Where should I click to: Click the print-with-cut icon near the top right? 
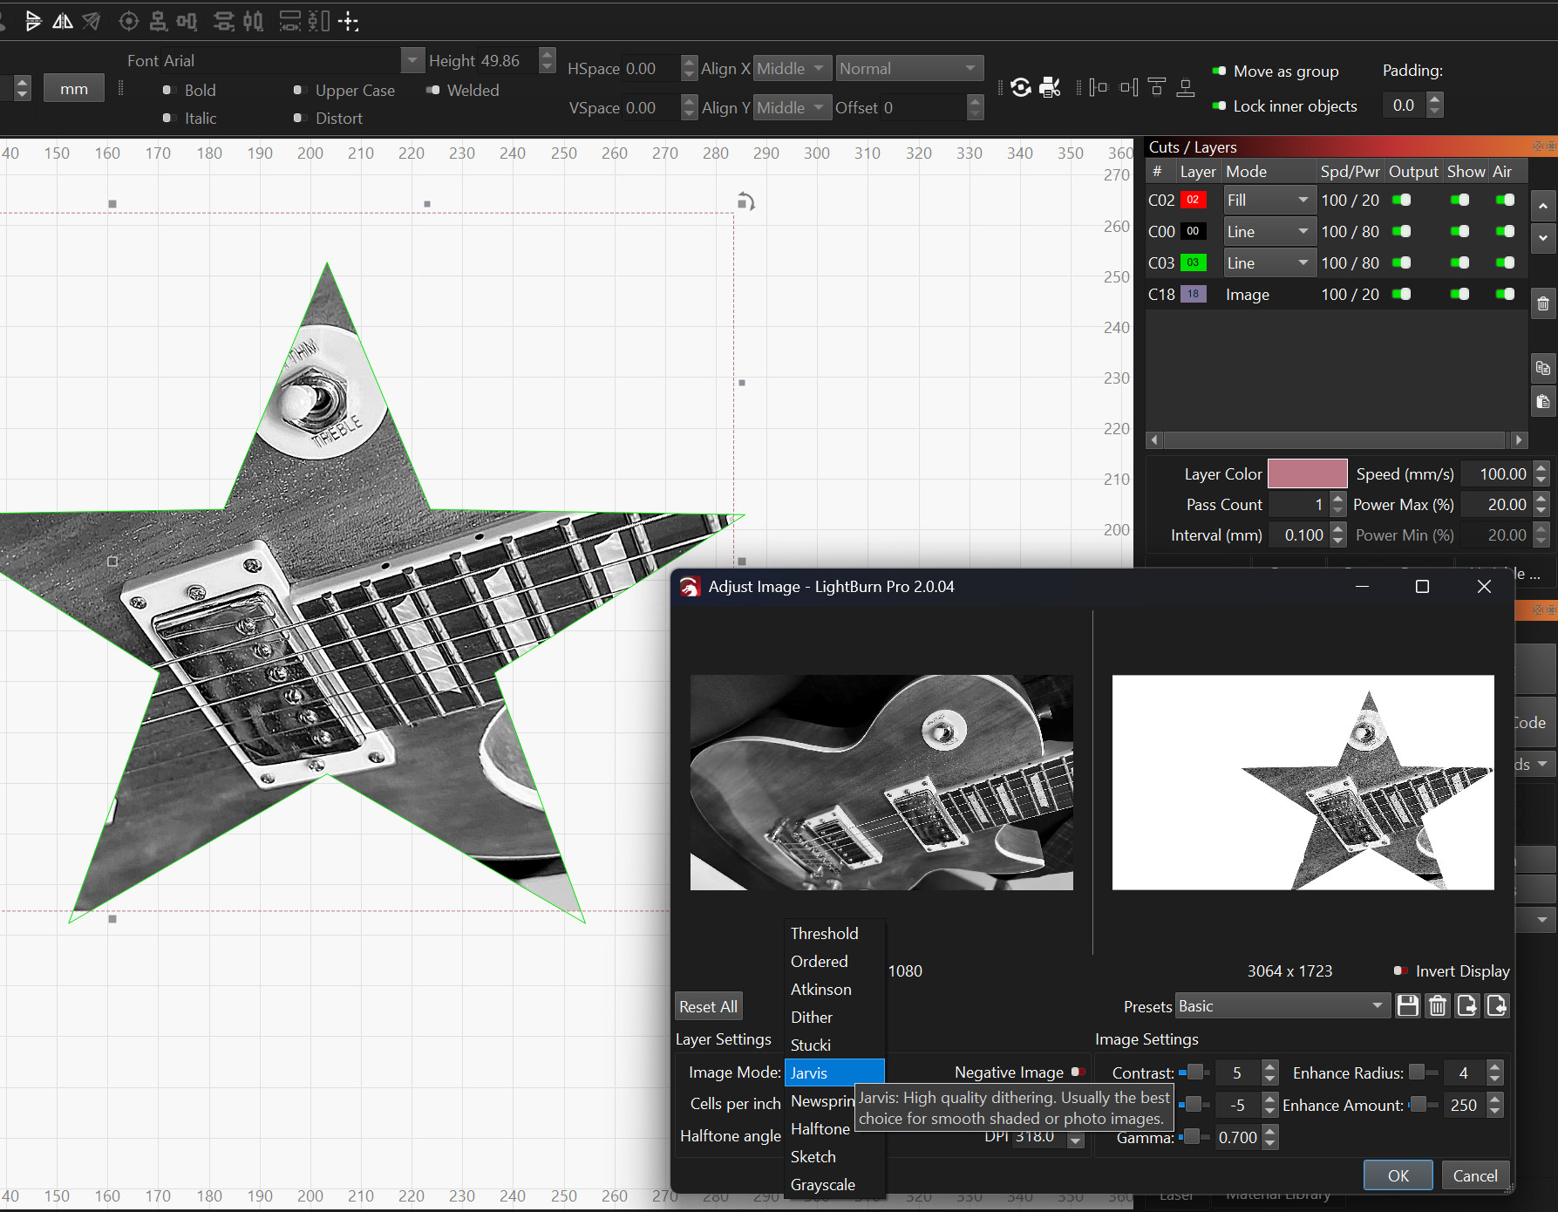click(1049, 87)
